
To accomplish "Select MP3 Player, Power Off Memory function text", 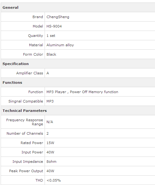I will point(82,92).
